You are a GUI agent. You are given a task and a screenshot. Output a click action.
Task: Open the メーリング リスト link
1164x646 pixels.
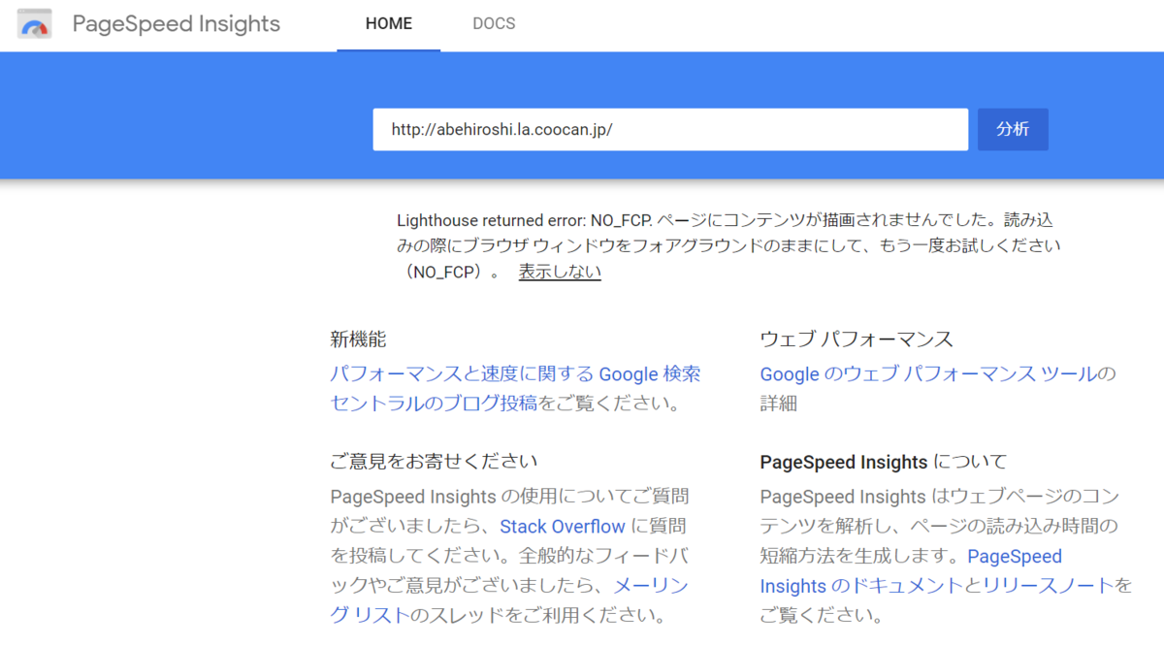pyautogui.click(x=509, y=600)
